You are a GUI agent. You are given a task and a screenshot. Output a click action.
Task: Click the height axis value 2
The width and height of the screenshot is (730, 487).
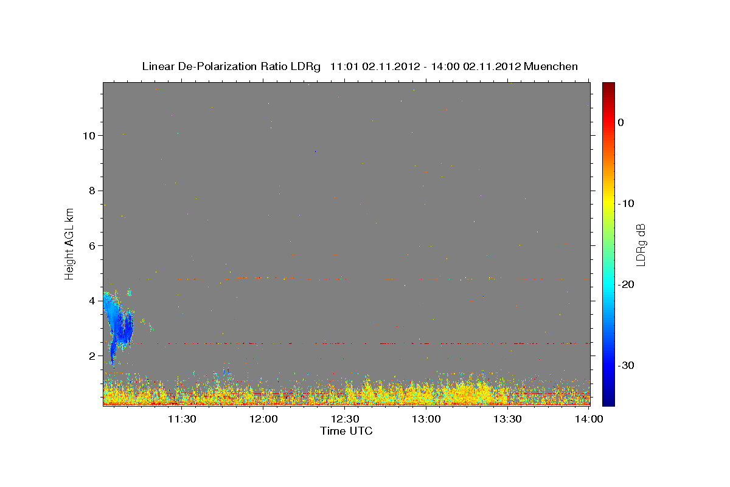92,356
